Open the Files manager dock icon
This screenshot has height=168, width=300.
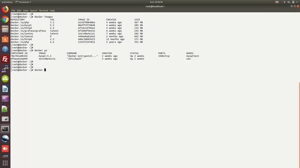point(5,29)
